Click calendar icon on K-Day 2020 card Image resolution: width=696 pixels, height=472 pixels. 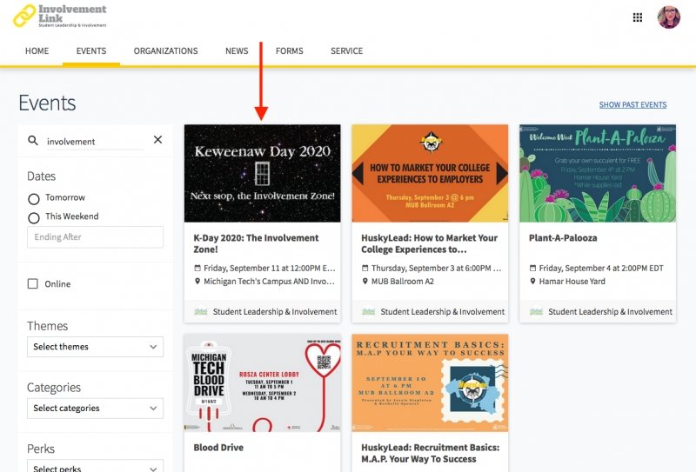[197, 268]
